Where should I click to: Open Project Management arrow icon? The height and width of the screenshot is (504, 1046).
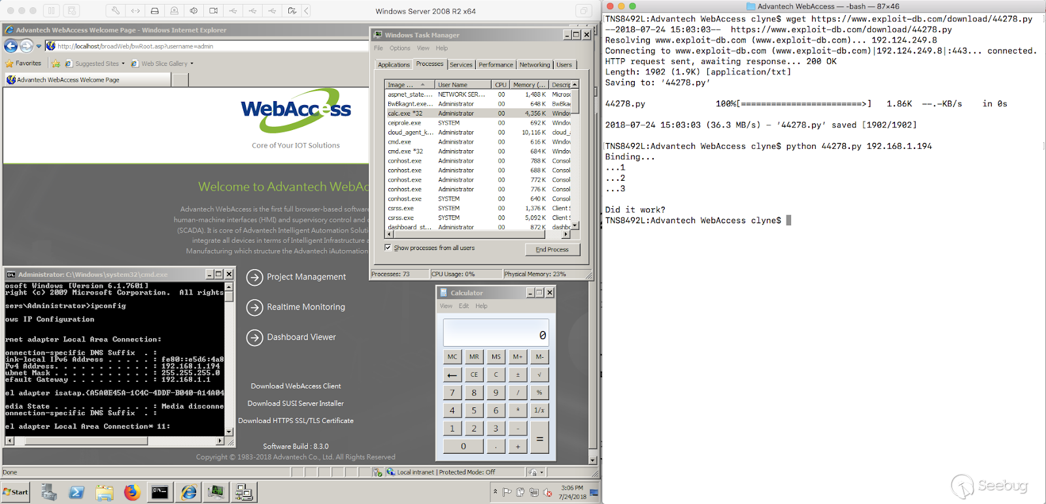point(255,277)
